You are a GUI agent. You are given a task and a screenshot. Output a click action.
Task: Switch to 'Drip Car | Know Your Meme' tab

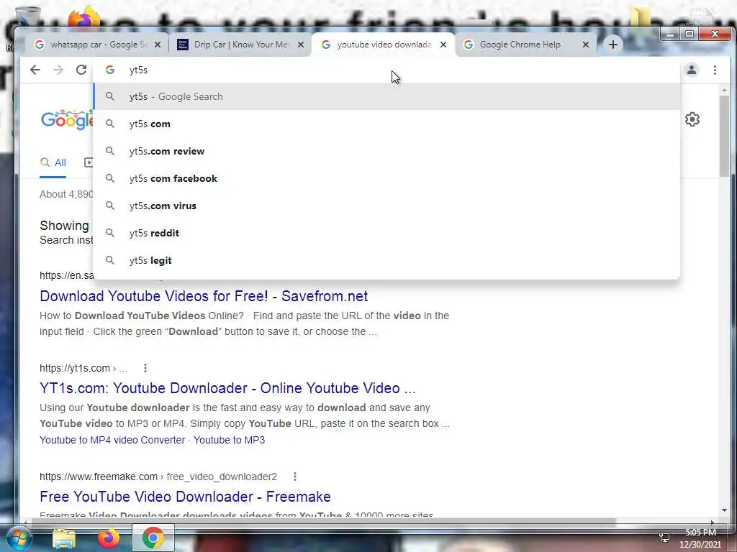(240, 45)
